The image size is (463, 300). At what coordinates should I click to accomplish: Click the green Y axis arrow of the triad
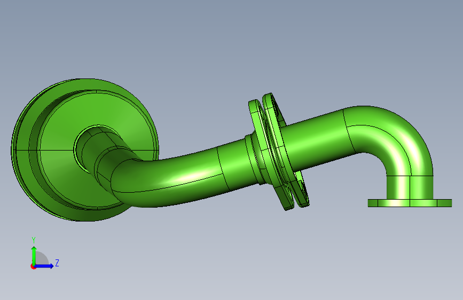(34, 256)
